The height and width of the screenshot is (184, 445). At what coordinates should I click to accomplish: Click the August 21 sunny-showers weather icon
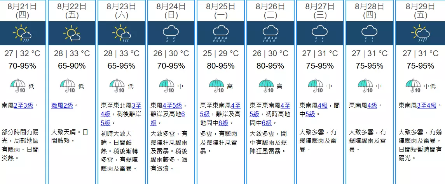pos(22,33)
